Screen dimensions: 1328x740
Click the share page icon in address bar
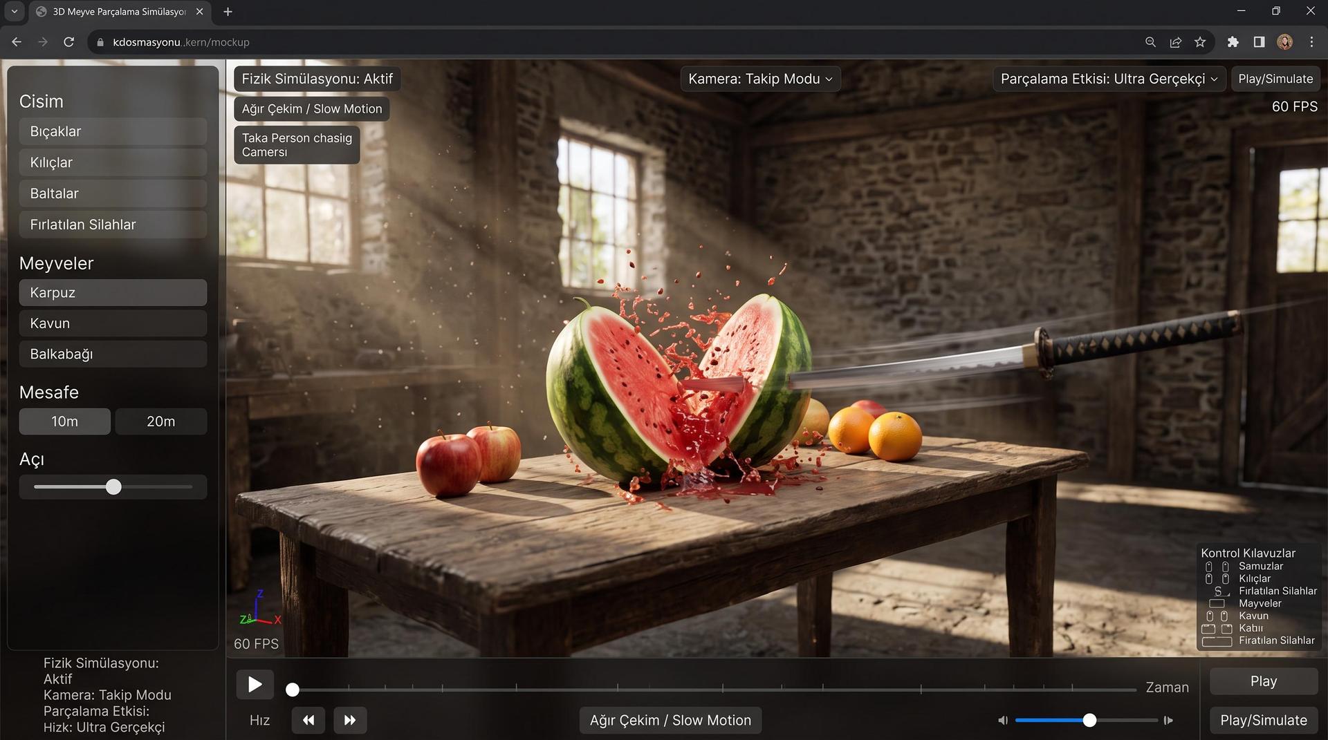[1175, 42]
